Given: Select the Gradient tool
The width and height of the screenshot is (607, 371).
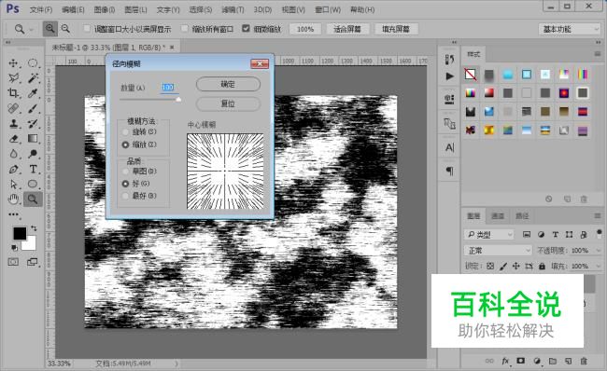Looking at the screenshot, I should pyautogui.click(x=33, y=138).
